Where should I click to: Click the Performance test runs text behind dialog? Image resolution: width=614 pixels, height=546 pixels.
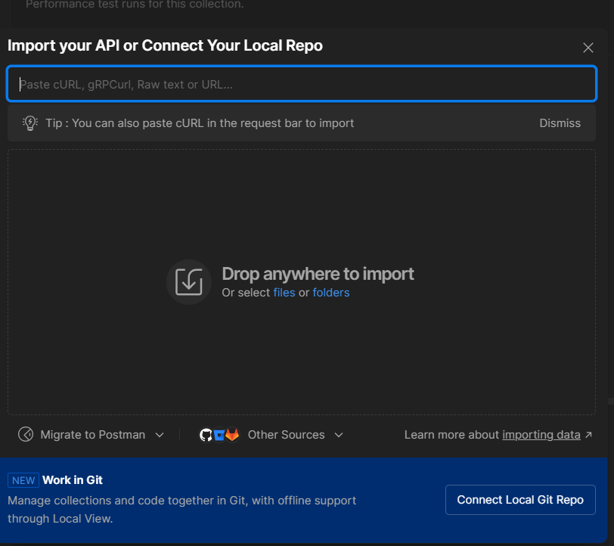point(135,5)
